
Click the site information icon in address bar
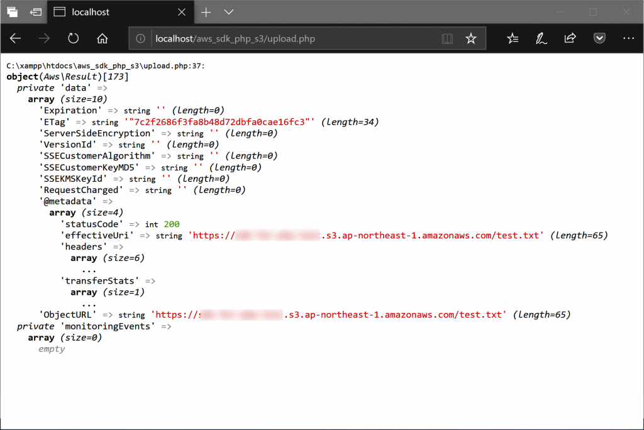coord(142,39)
